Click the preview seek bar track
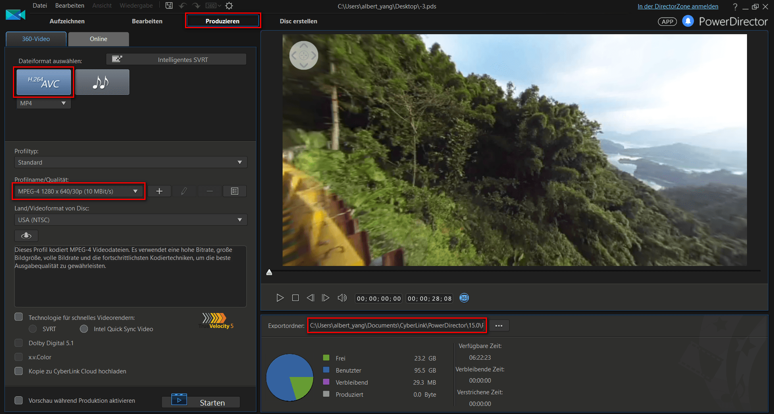 point(515,271)
